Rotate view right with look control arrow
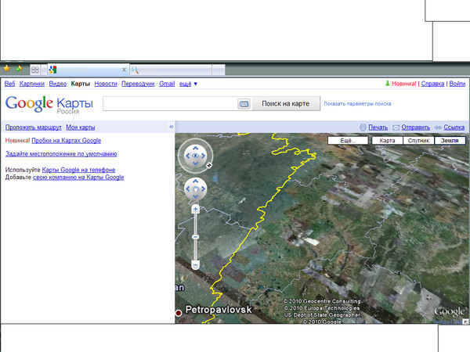Image resolution: width=470 pixels, height=352 pixels. coord(203,156)
